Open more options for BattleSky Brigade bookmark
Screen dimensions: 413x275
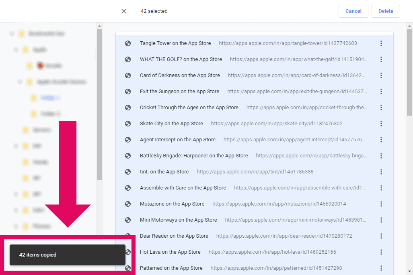pos(381,156)
